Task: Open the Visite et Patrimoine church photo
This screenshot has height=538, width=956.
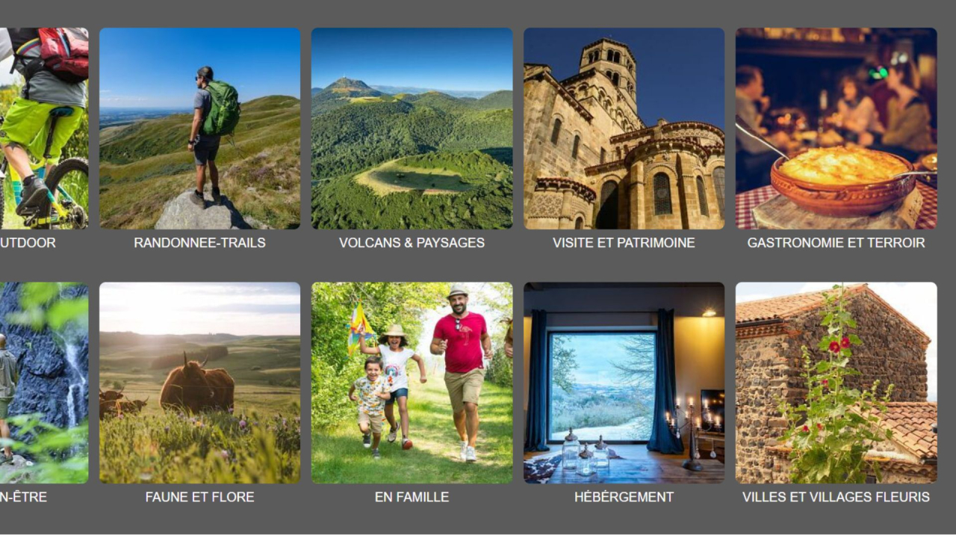Action: (624, 129)
